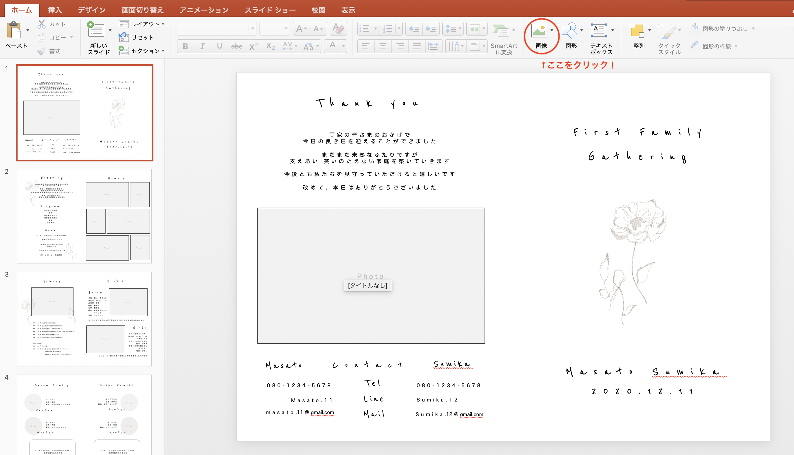Click the bulleted list icon
Image resolution: width=794 pixels, height=455 pixels.
pos(364,29)
